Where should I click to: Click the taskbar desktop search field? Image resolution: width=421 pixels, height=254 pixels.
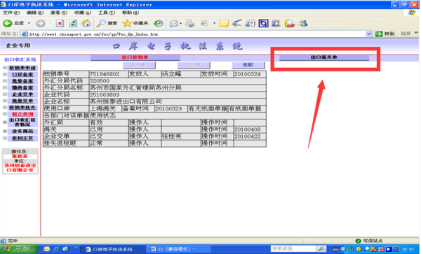pyautogui.click(x=293, y=248)
